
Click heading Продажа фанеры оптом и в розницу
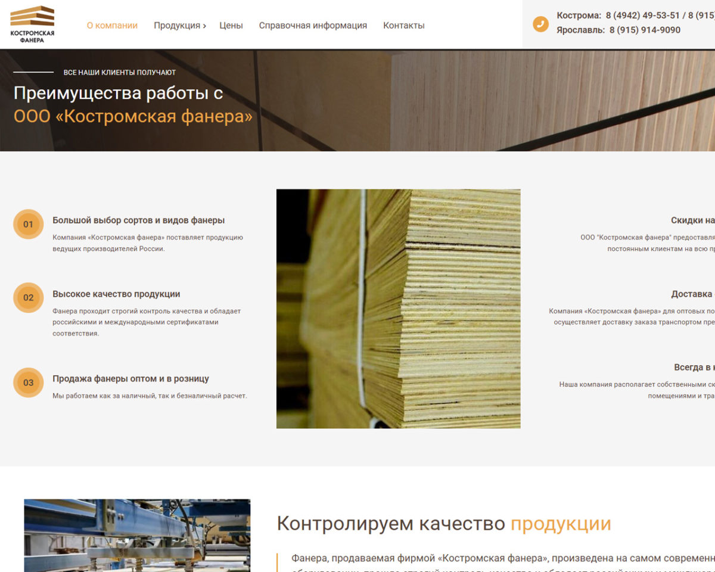[130, 379]
